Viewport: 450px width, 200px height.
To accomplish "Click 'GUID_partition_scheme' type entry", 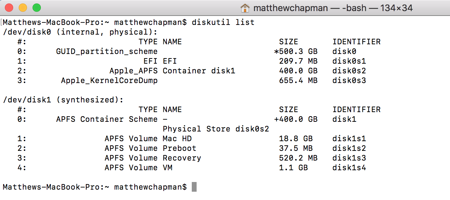I will tap(107, 52).
